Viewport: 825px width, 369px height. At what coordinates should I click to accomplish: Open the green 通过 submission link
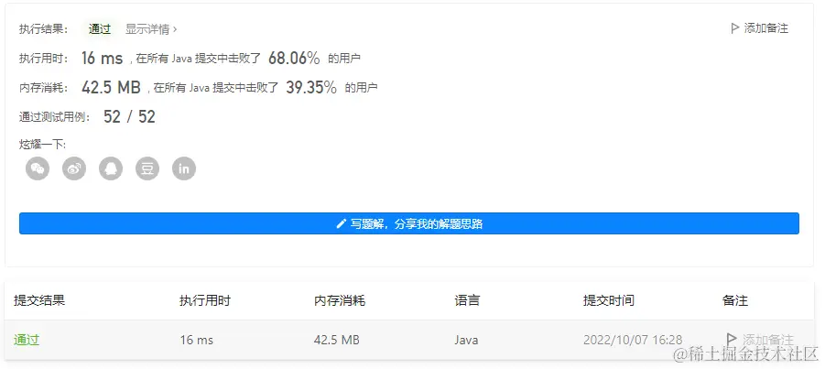27,340
